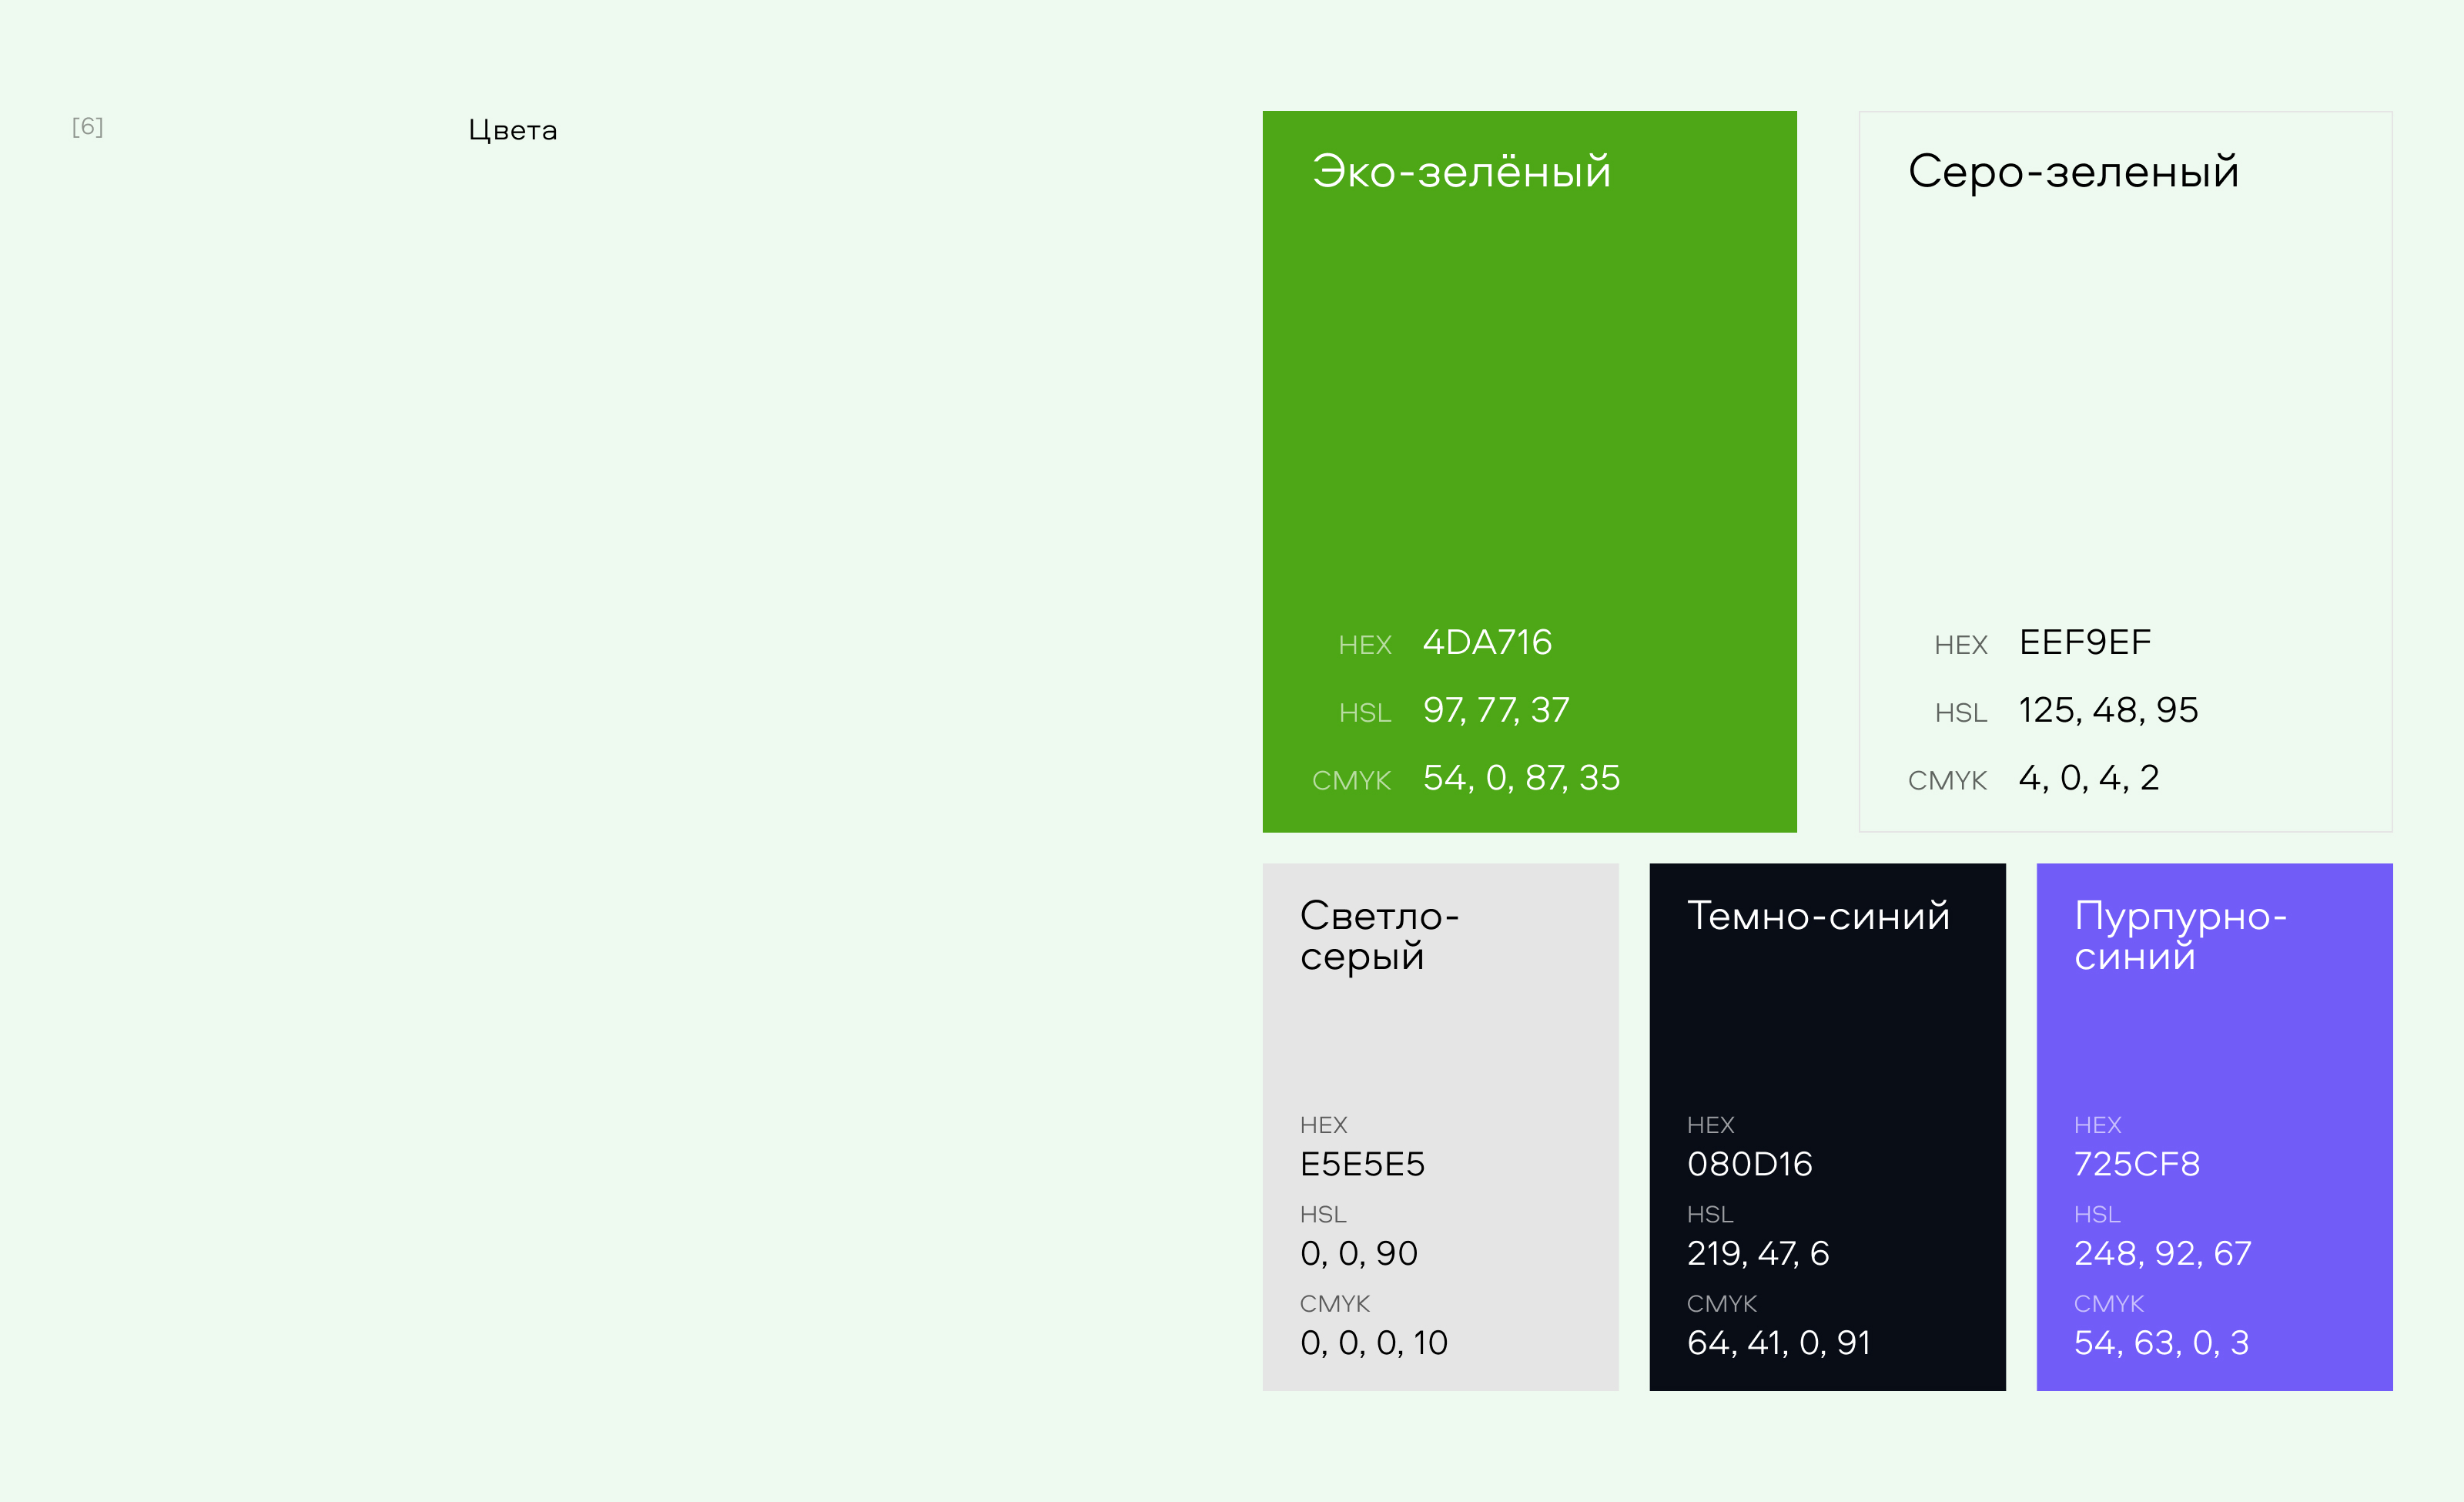The height and width of the screenshot is (1502, 2464).
Task: Click the HEX value 725CF8
Action: coord(2136,1165)
